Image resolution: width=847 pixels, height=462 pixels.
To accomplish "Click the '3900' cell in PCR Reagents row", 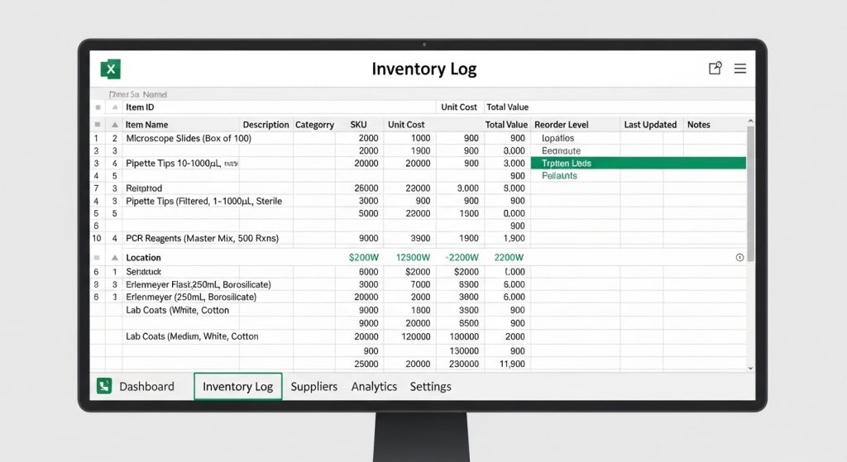I will point(420,238).
